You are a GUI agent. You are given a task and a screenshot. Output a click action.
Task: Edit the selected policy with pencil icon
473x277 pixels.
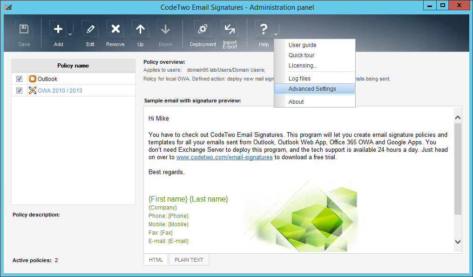pos(90,29)
